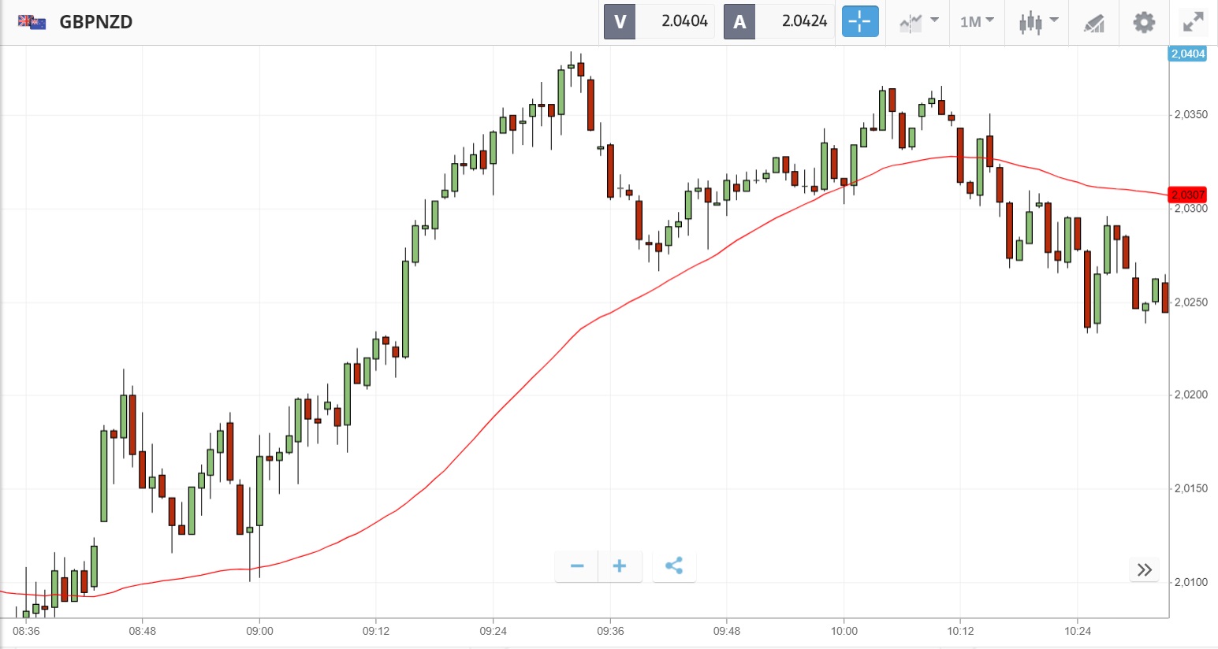This screenshot has height=649, width=1218.
Task: Expand chart to fullscreen
Action: coord(1194,22)
